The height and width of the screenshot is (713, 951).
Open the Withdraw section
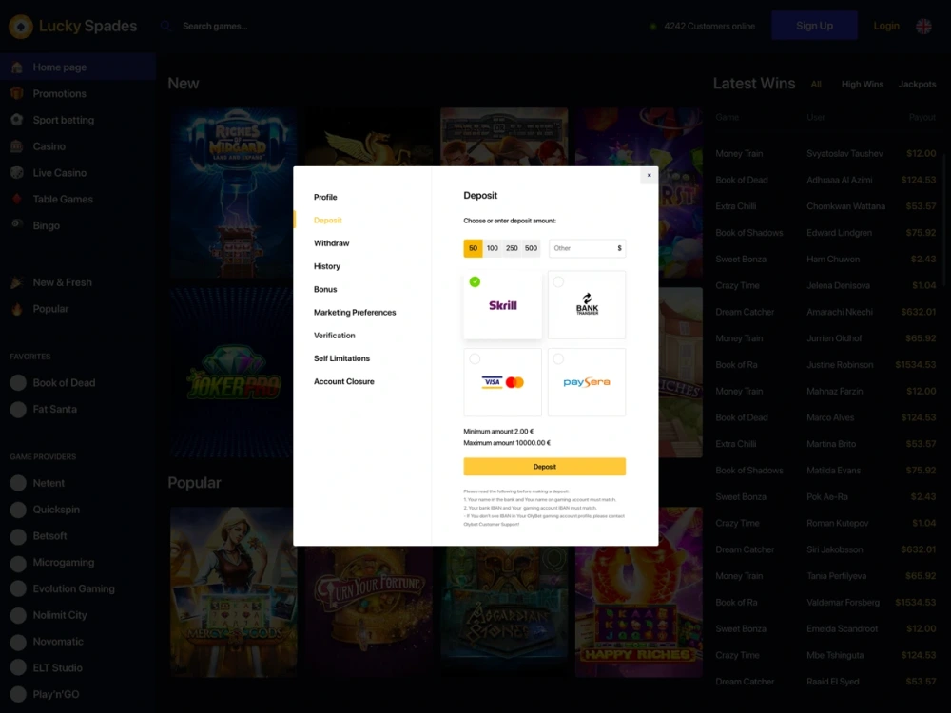[331, 243]
